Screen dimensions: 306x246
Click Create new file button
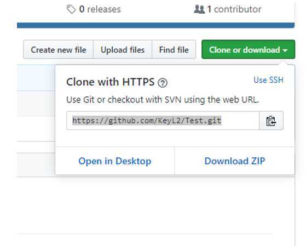coord(59,49)
